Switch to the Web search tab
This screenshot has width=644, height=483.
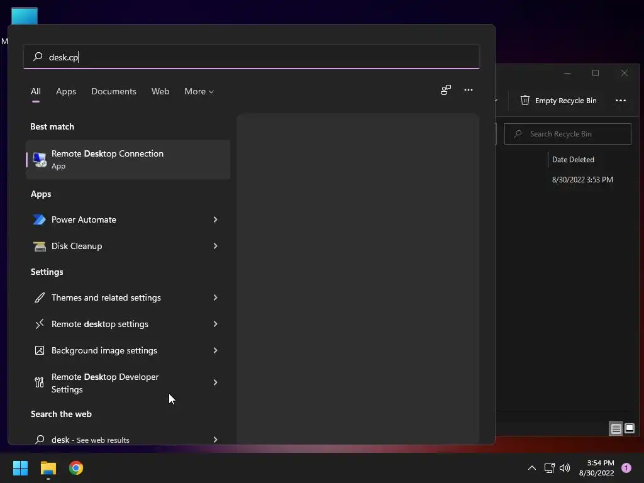(x=160, y=91)
